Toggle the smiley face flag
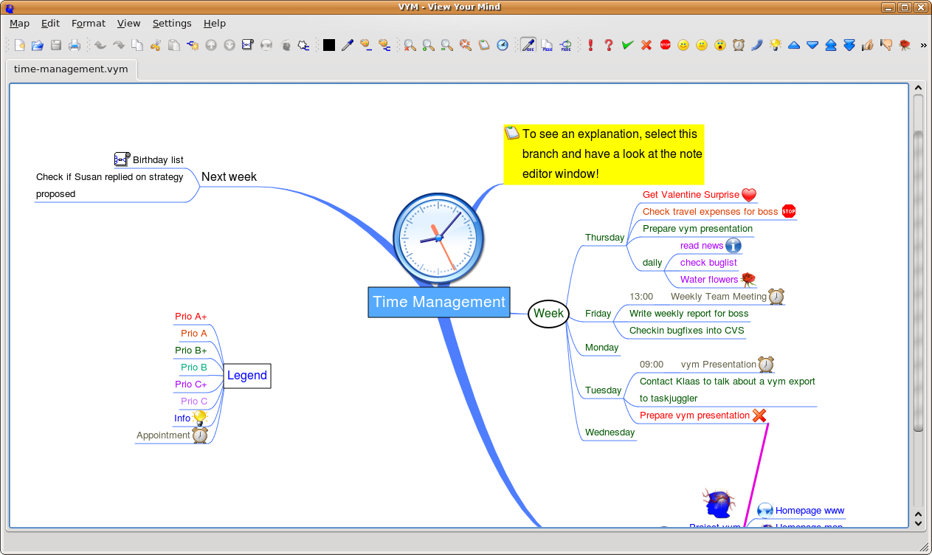This screenshot has width=932, height=555. (683, 45)
